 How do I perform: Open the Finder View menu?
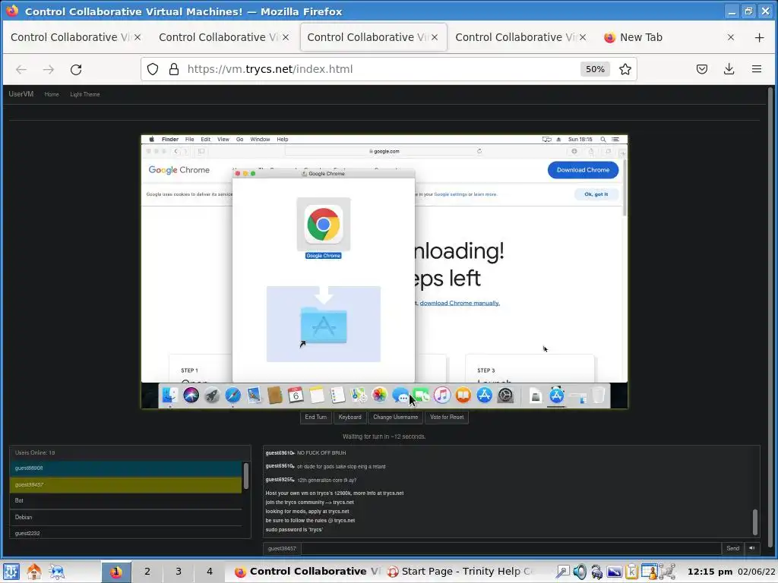[223, 140]
